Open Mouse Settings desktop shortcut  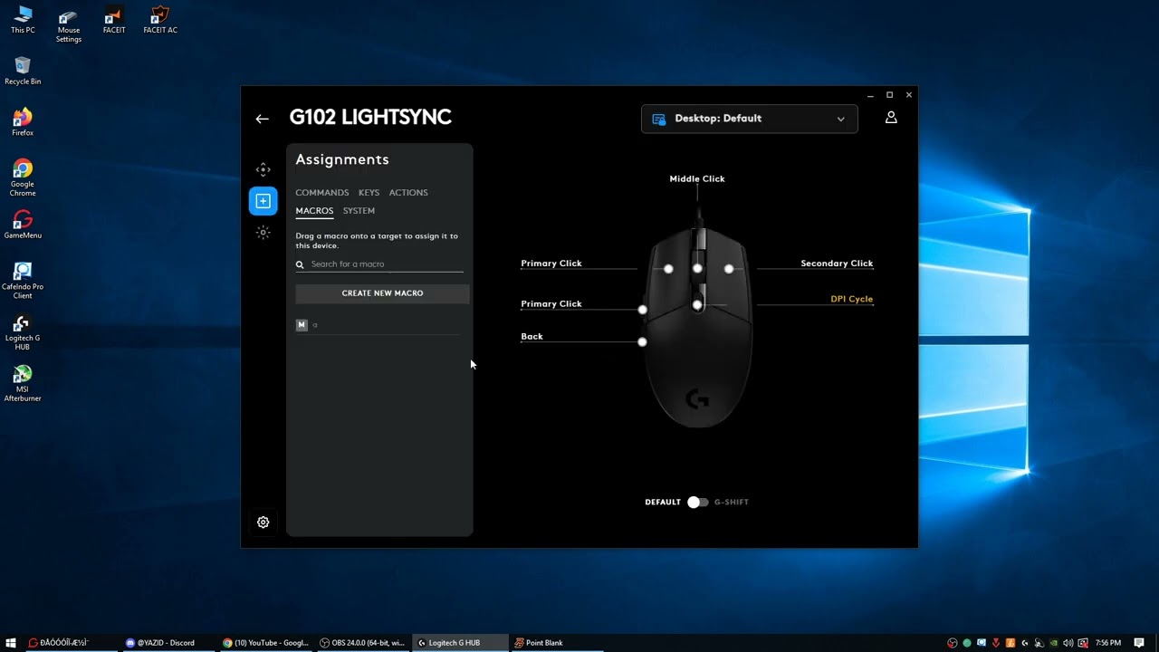[x=69, y=26]
